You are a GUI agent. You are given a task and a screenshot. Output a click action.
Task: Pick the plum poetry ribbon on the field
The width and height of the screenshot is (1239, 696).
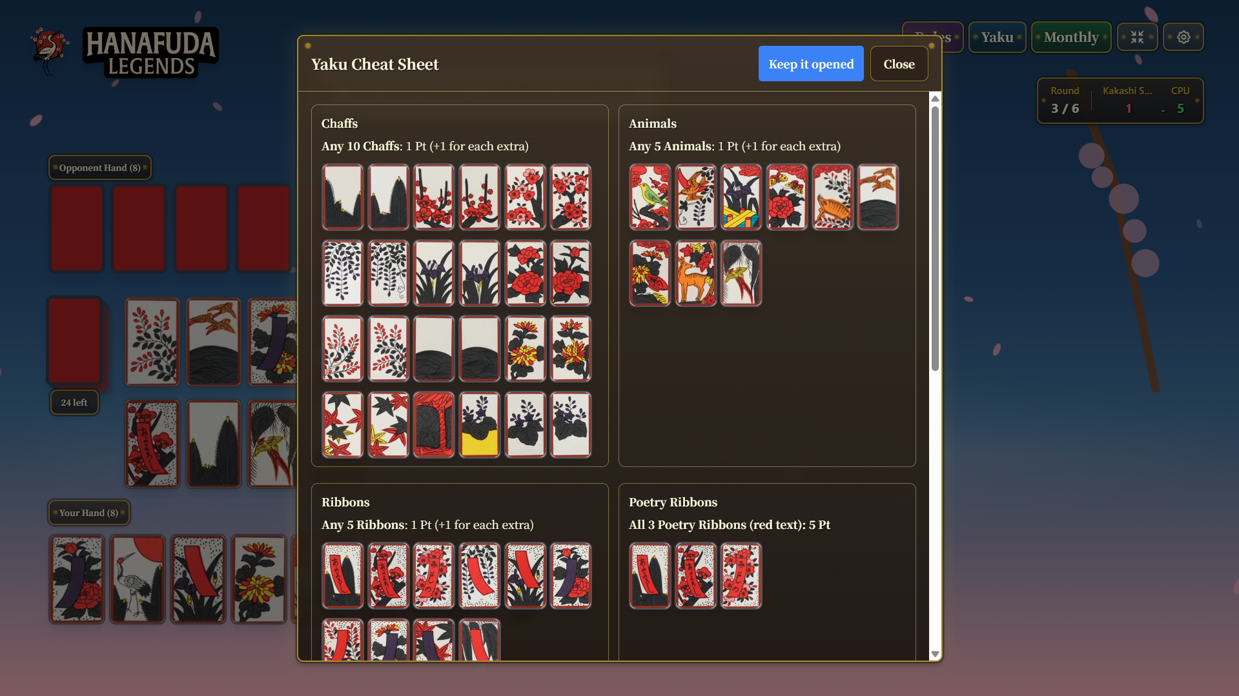click(152, 444)
